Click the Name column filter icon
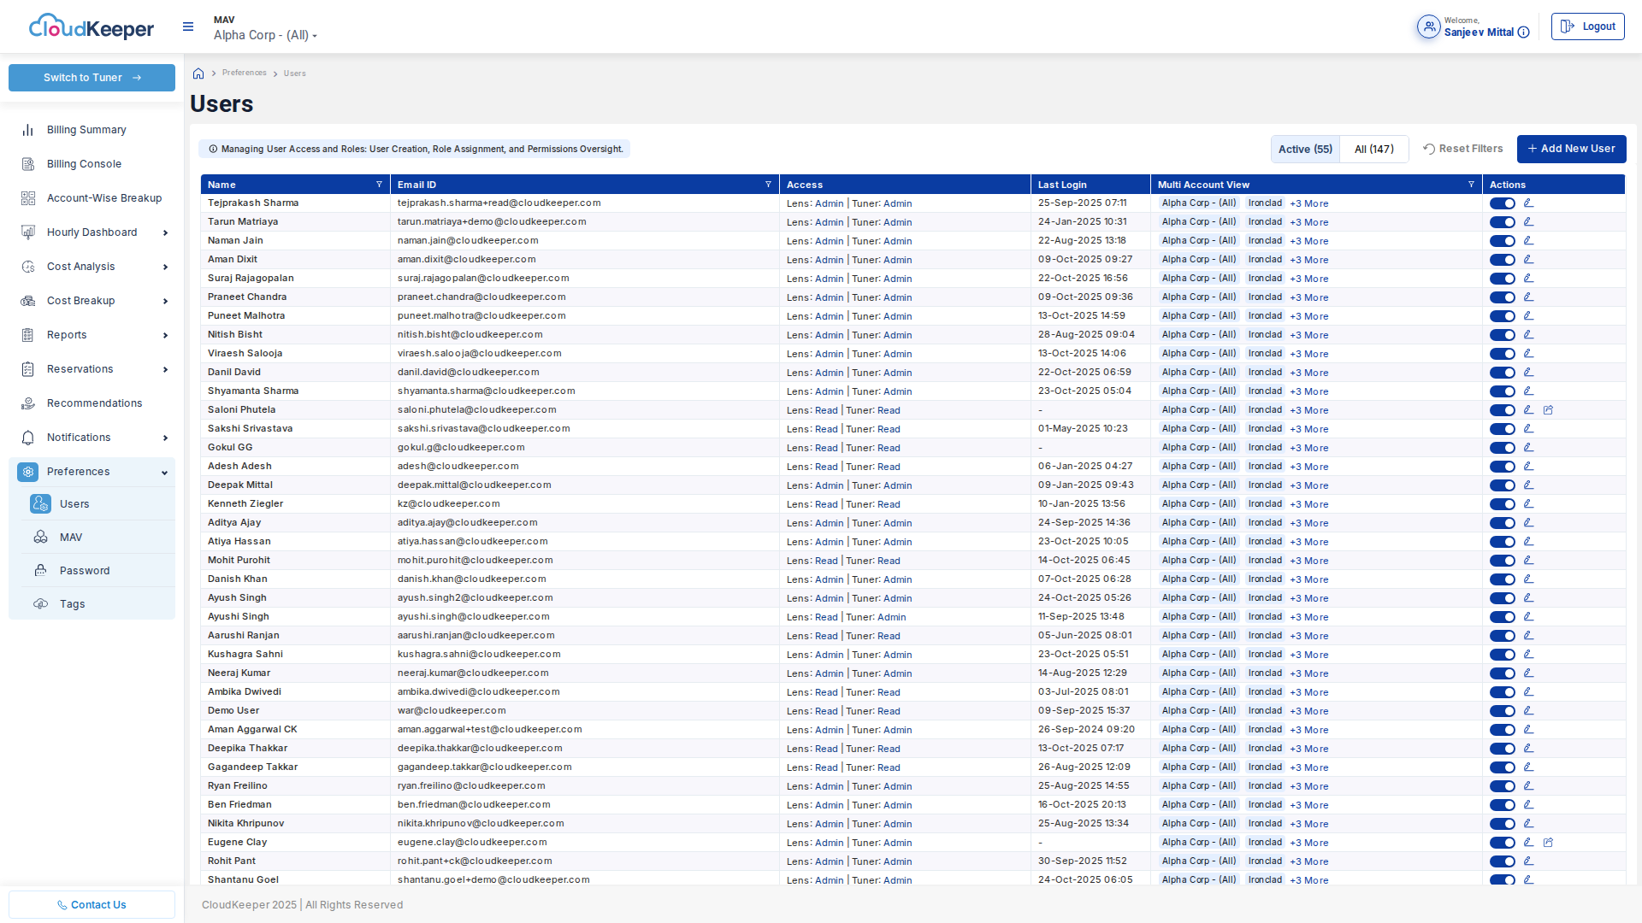This screenshot has height=923, width=1642. [x=379, y=185]
